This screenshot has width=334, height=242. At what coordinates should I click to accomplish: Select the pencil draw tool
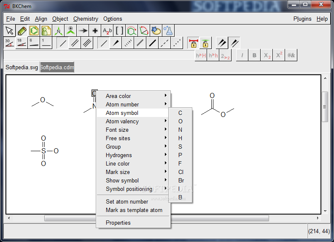click(22, 31)
